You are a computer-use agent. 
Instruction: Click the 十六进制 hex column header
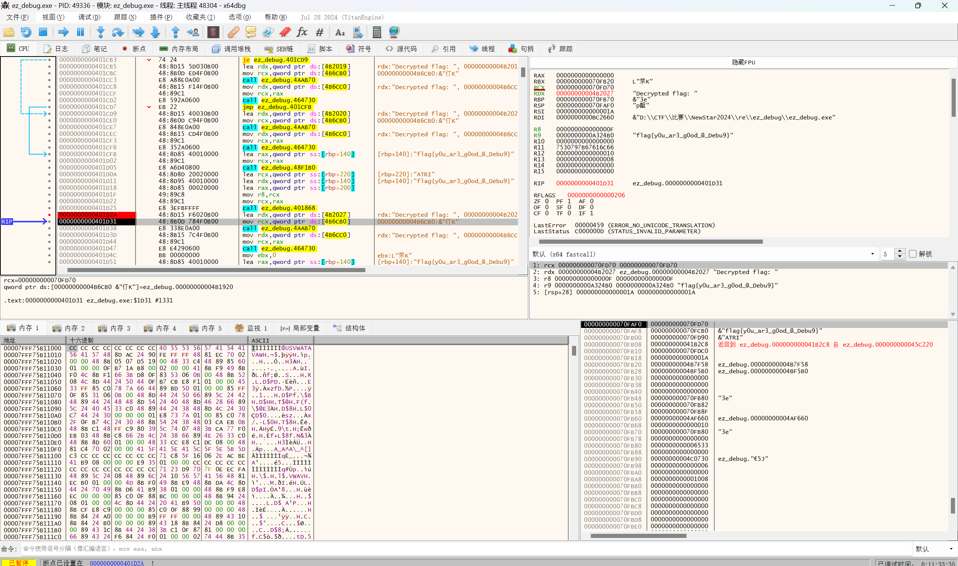[x=157, y=340]
